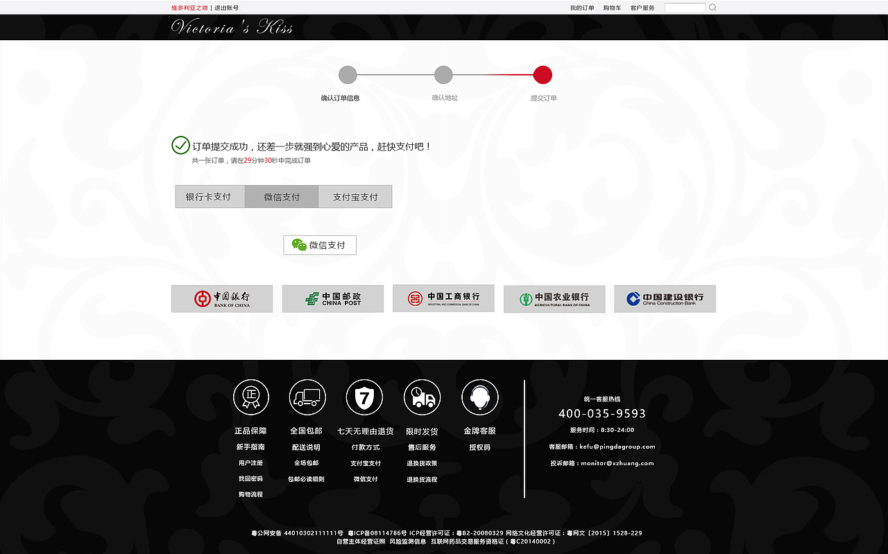Choose Bank of China payment
This screenshot has width=888, height=554.
pyautogui.click(x=222, y=299)
